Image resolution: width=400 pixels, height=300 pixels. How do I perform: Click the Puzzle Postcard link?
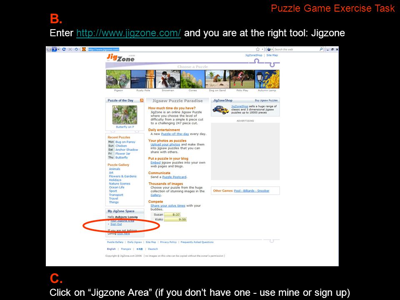174,177
